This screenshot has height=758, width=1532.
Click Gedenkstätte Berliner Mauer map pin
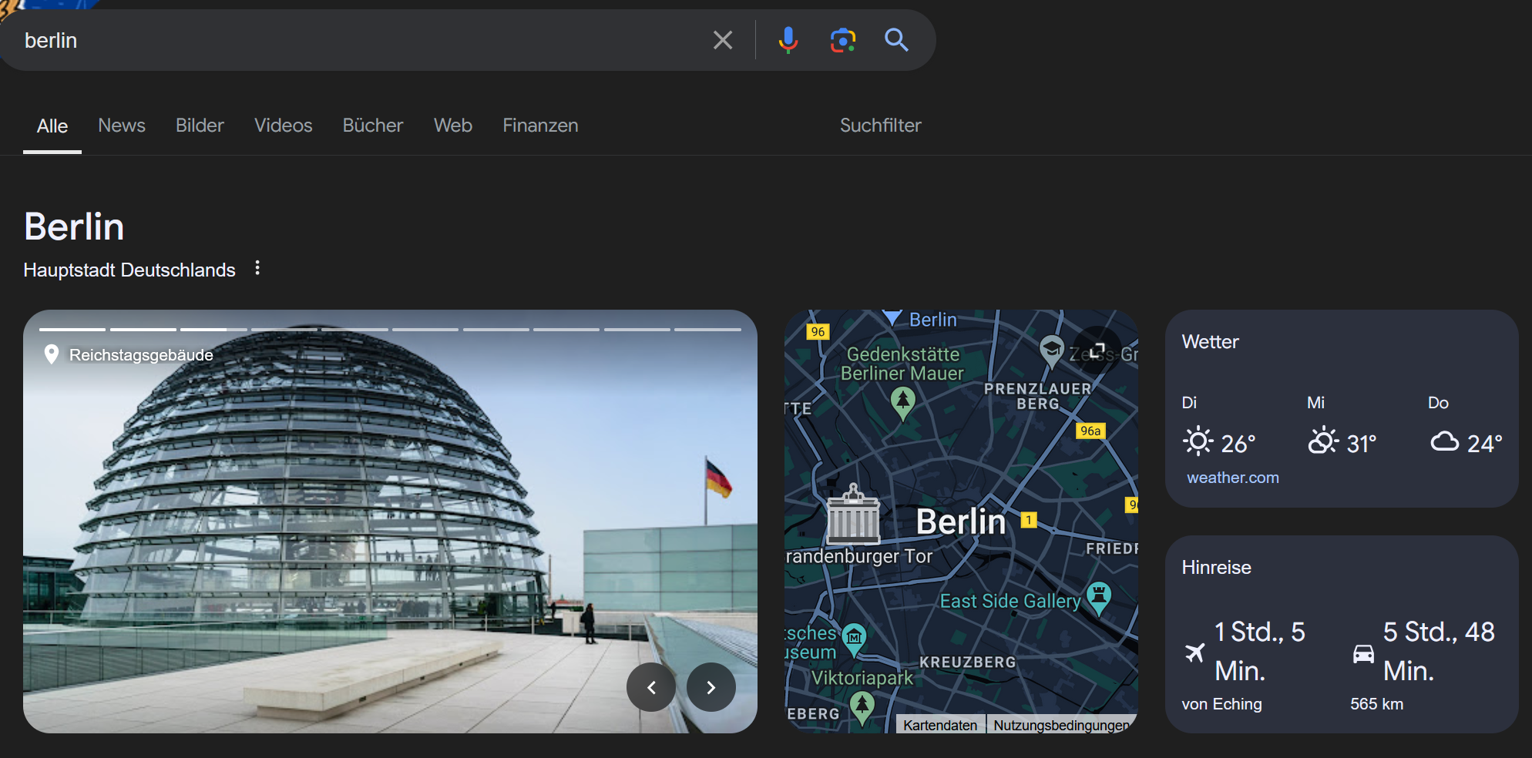tap(902, 403)
